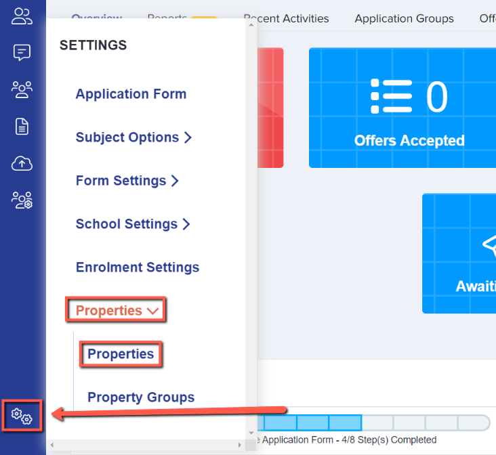Viewport: 496px width, 455px height.
Task: Collapse the orange Properties parent section
Action: [117, 311]
